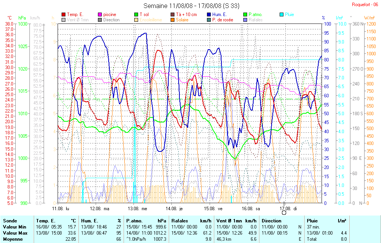
Task: Click the timestamp 13/08/ 15:08
Action: pos(49,233)
